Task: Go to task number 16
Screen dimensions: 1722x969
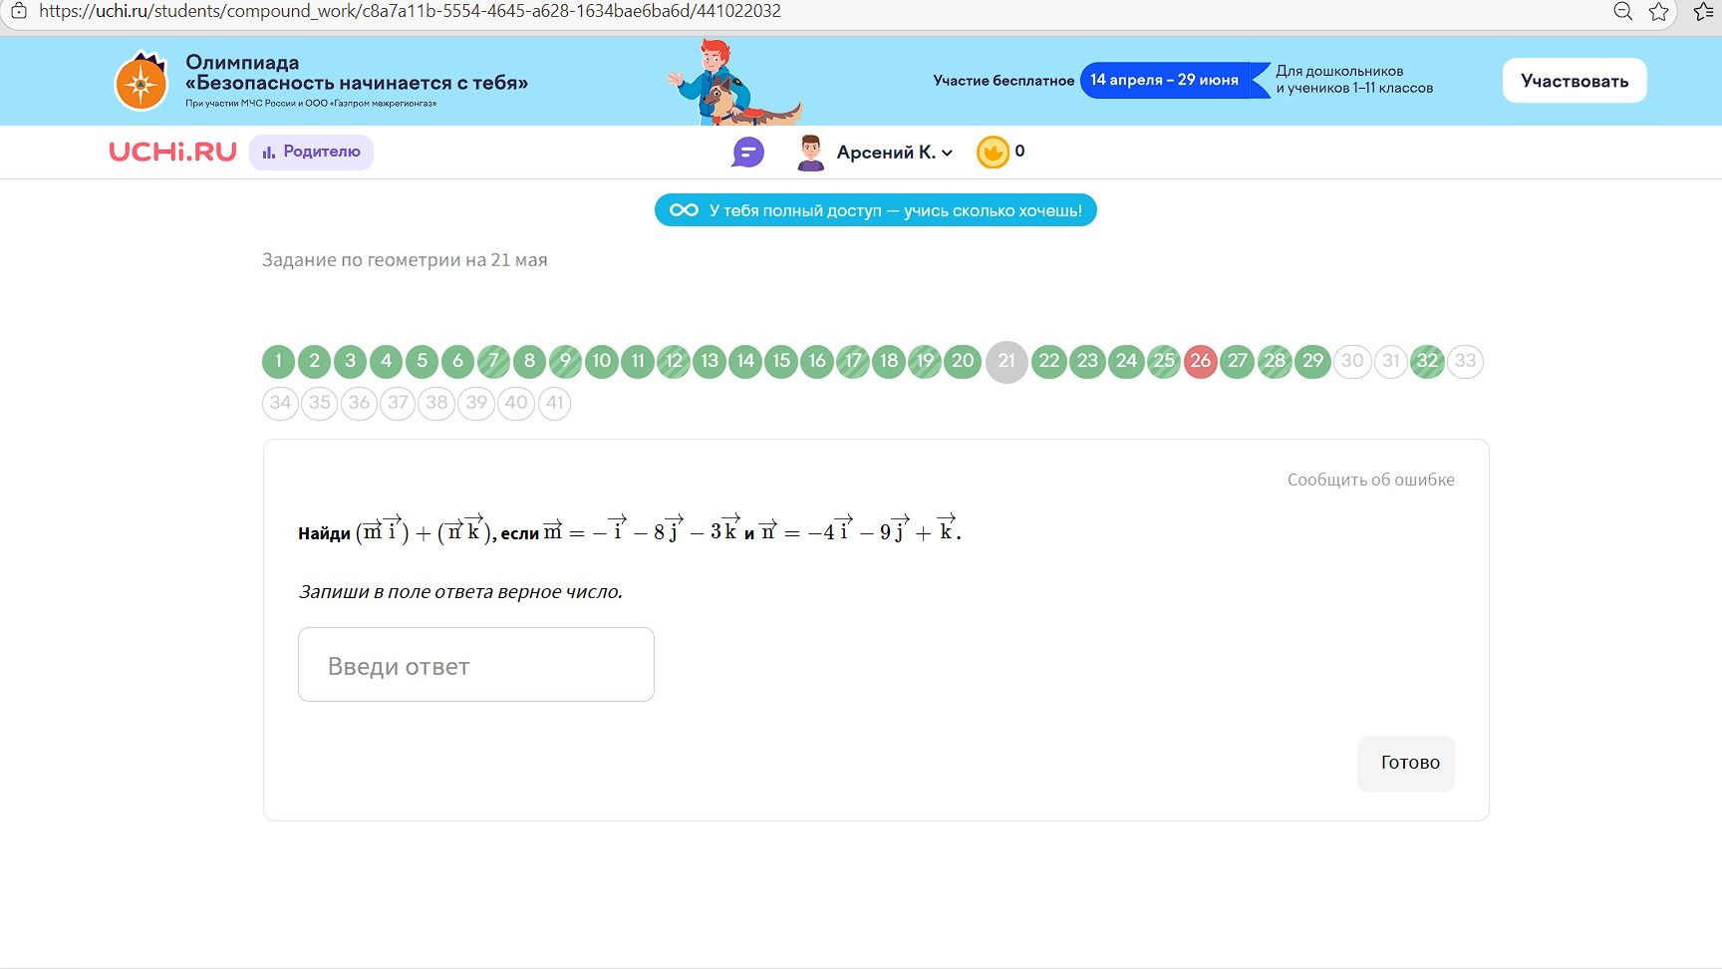Action: pos(817,361)
